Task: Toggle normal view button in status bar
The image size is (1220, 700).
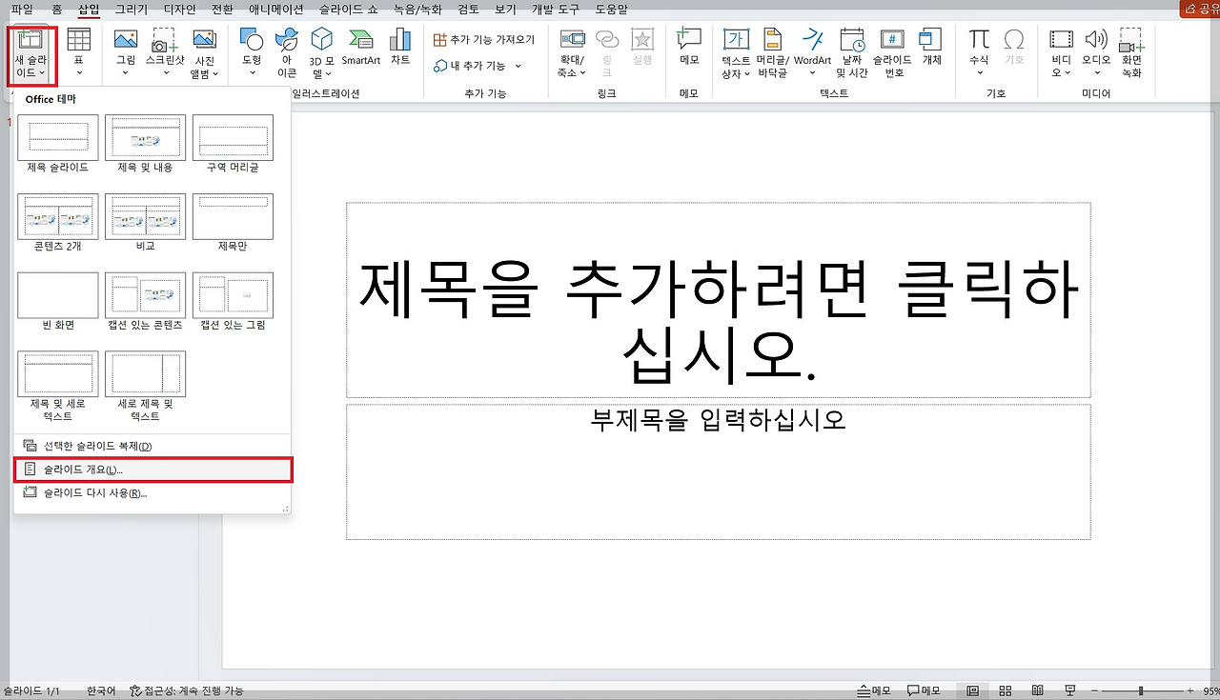Action: (973, 690)
